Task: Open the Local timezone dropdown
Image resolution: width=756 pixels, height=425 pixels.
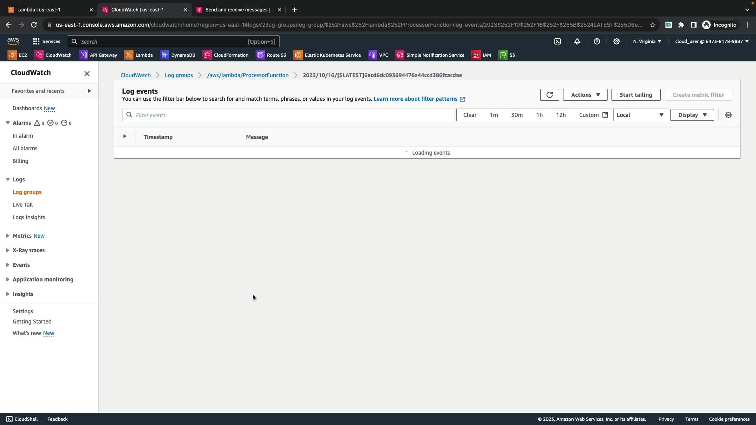Action: coord(640,115)
